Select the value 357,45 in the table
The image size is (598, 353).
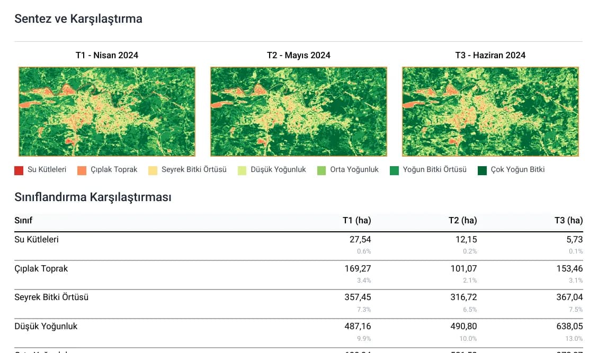point(358,297)
